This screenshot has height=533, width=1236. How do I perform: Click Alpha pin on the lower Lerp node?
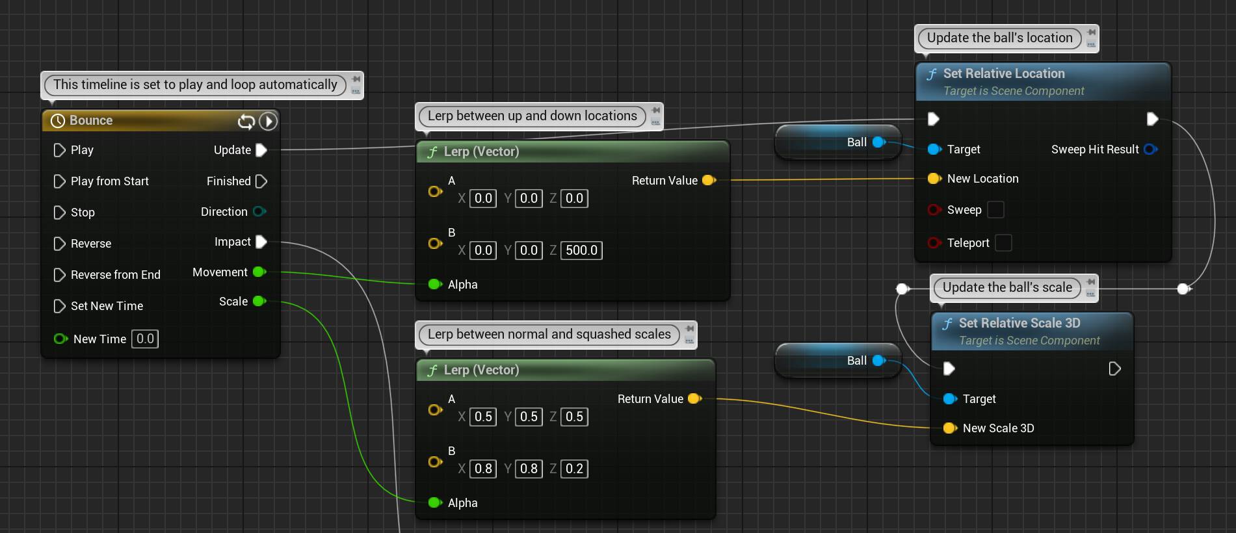tap(436, 502)
